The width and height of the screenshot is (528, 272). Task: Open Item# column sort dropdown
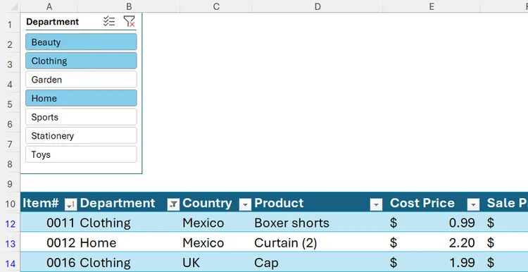70,204
